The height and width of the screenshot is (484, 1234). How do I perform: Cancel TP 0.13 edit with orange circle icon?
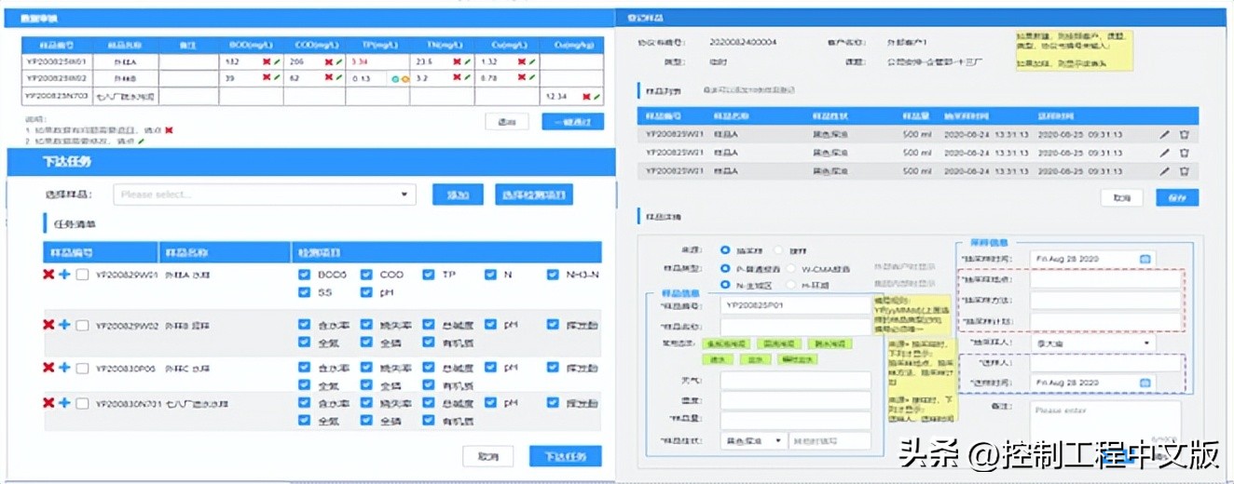(x=404, y=78)
